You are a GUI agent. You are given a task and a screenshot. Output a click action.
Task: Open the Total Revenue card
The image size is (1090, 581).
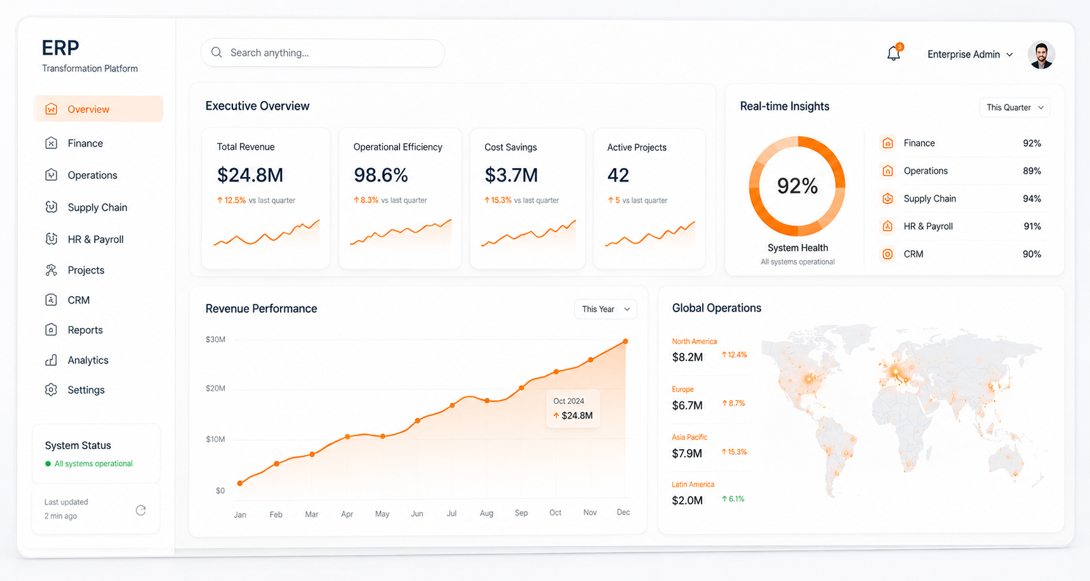tap(266, 199)
